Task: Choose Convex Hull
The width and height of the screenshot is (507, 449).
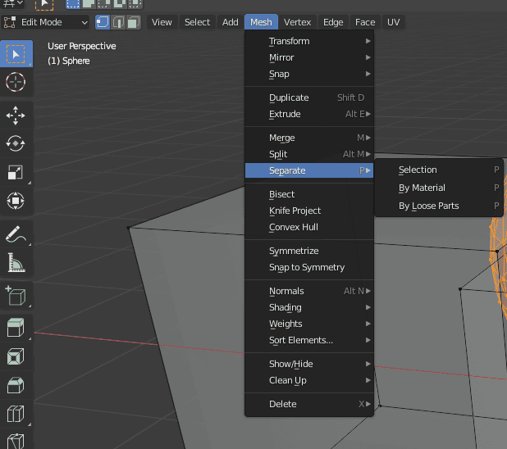Action: point(309,227)
